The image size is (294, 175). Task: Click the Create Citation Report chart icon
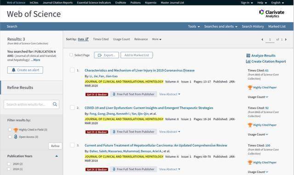[x=248, y=61]
